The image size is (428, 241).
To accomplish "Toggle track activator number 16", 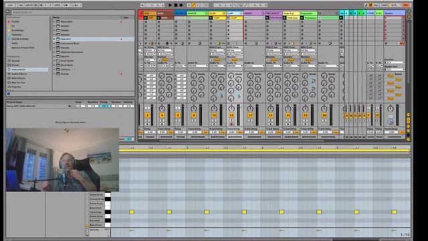I will coord(324,115).
